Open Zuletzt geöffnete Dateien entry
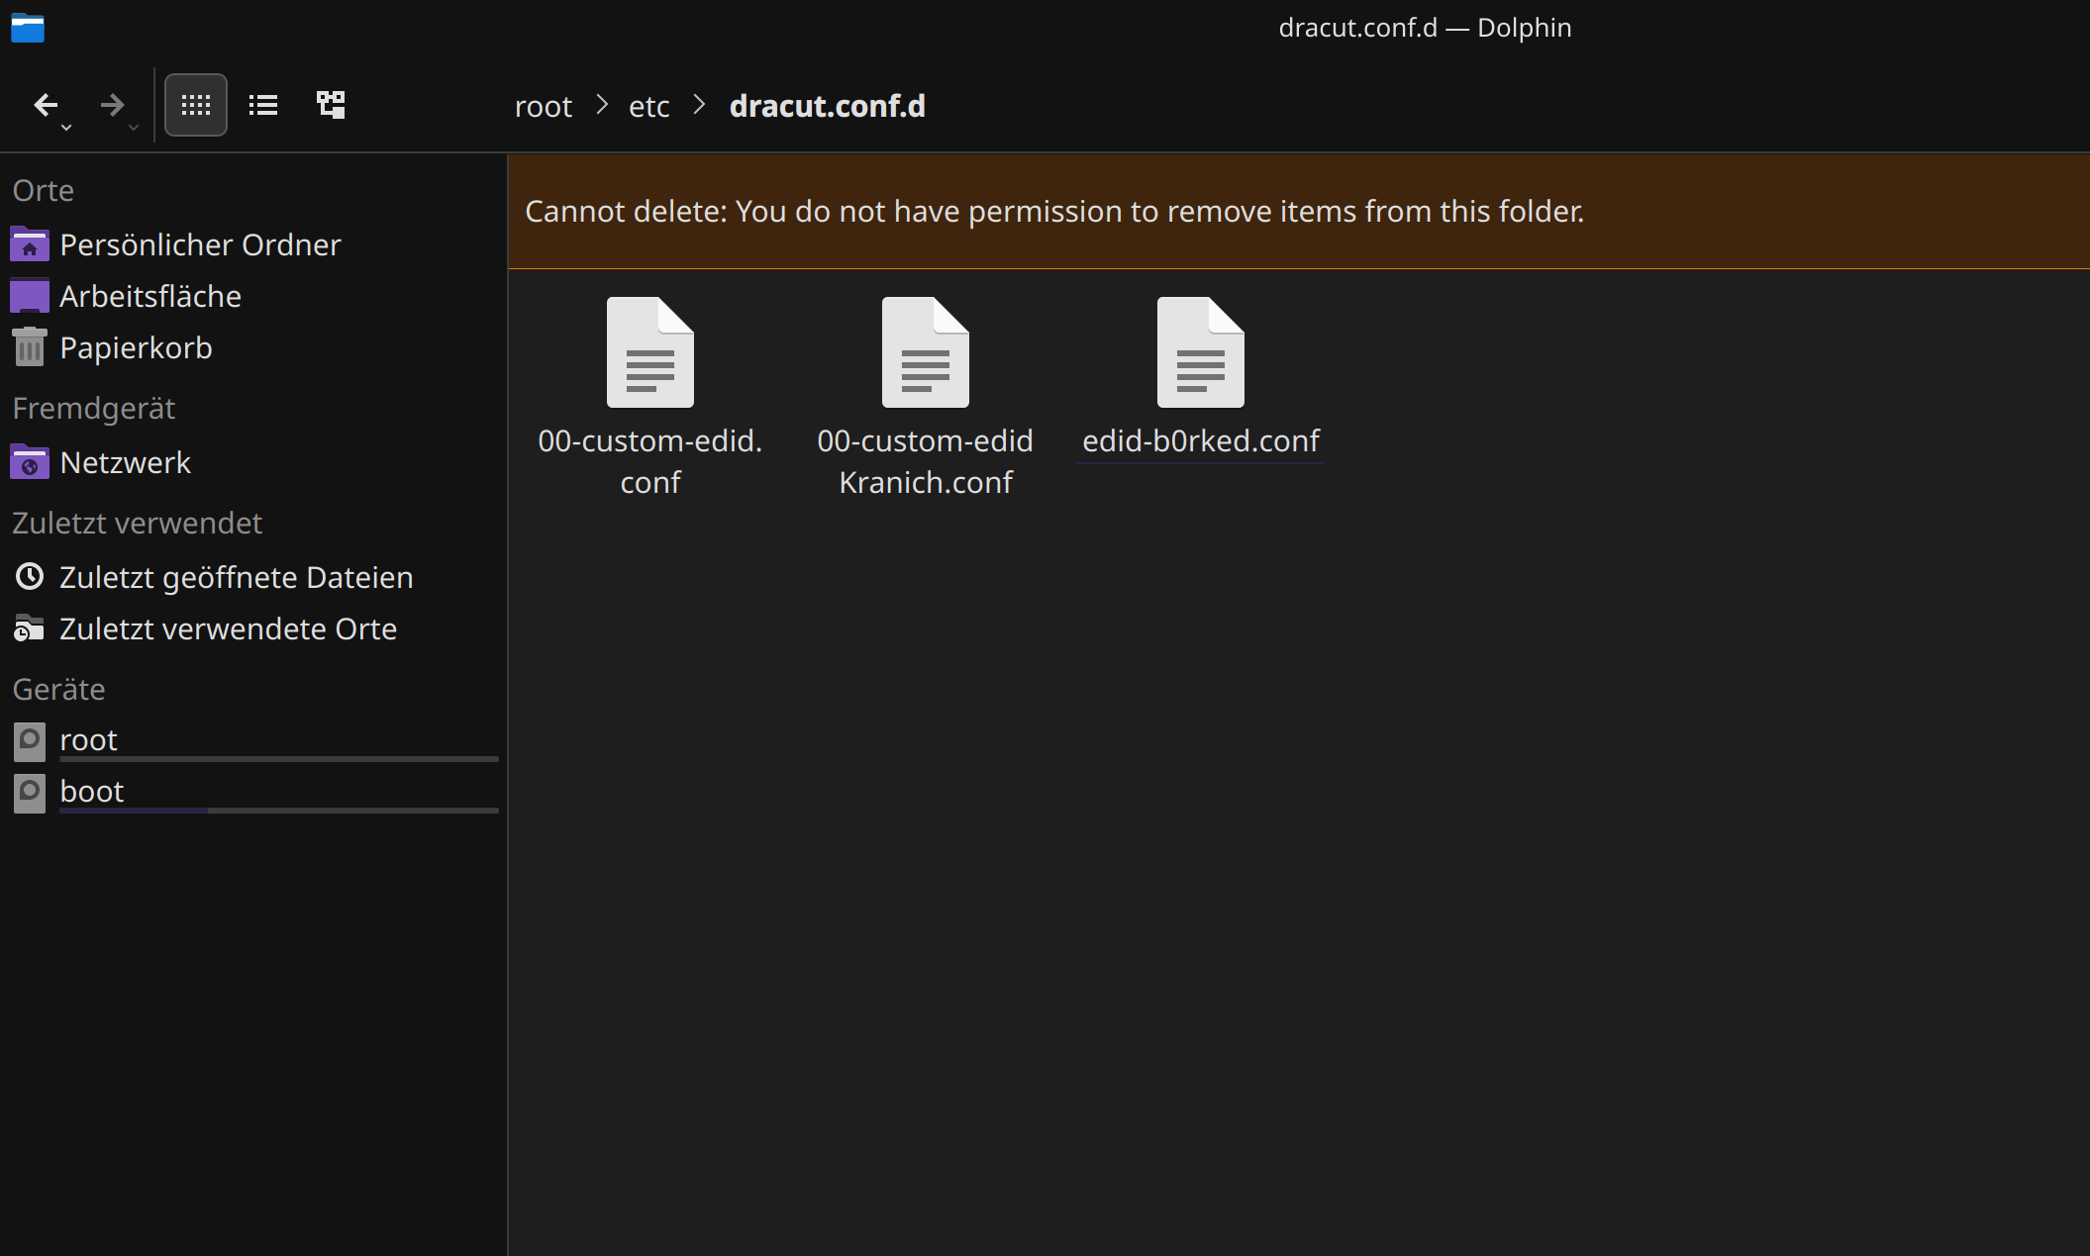 [x=236, y=577]
